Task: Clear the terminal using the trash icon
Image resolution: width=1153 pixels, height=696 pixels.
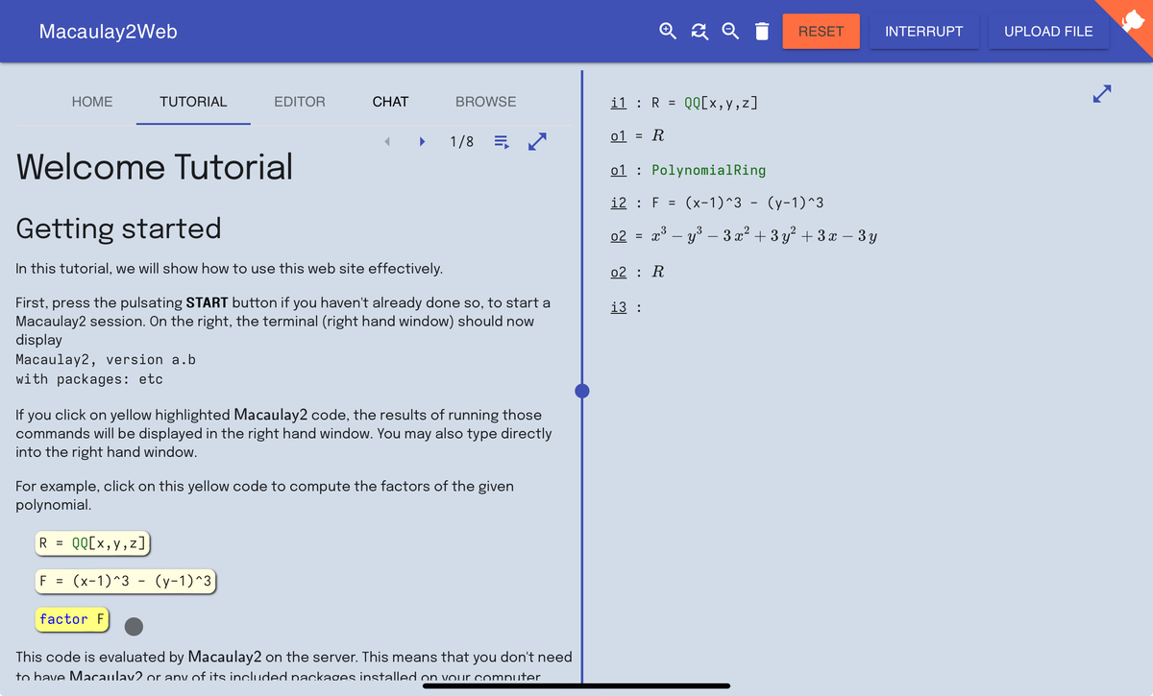Action: click(761, 31)
